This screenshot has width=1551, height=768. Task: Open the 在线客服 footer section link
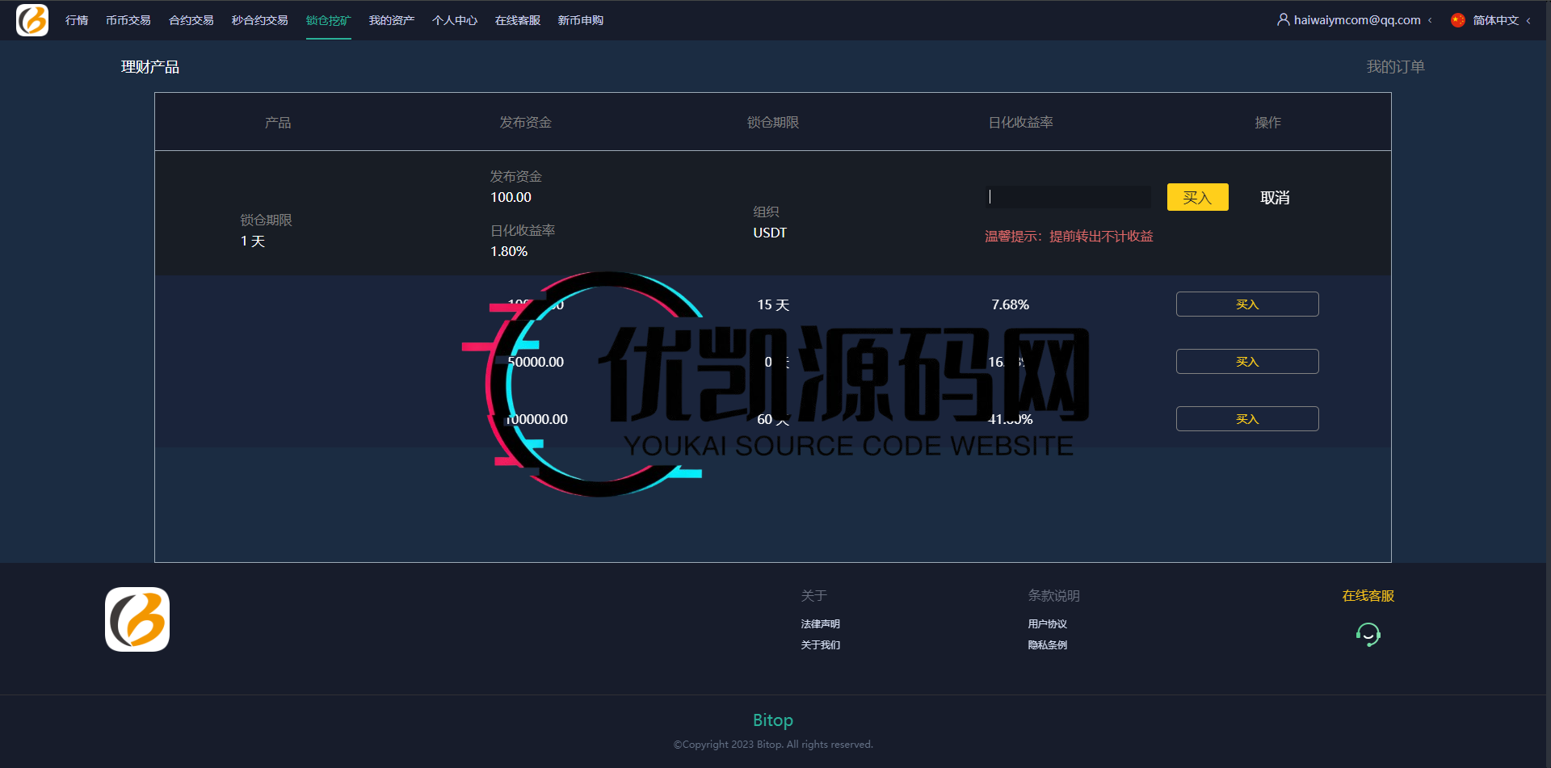[1368, 595]
